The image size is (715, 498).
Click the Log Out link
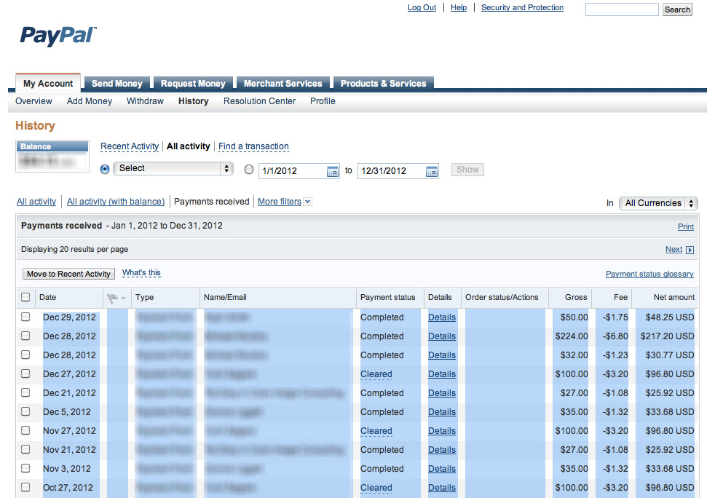[422, 8]
